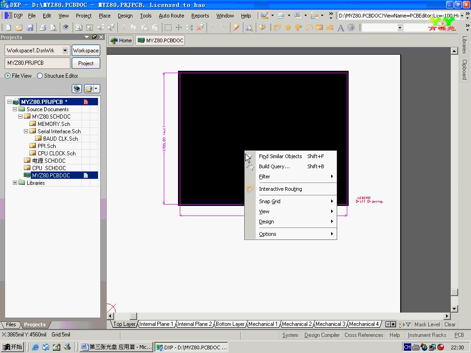Image resolution: width=471 pixels, height=353 pixels.
Task: Select File View radio button
Action: pyautogui.click(x=7, y=76)
